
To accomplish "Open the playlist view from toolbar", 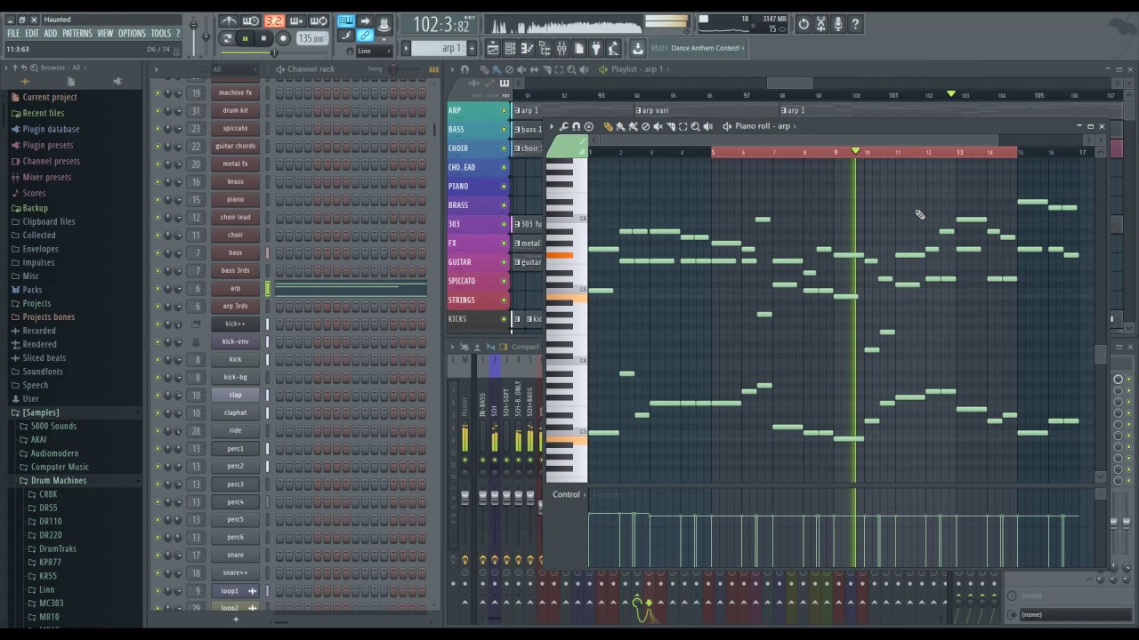I will [x=492, y=48].
